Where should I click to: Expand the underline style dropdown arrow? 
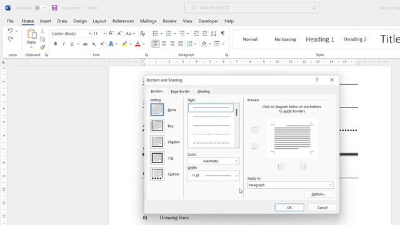click(77, 44)
